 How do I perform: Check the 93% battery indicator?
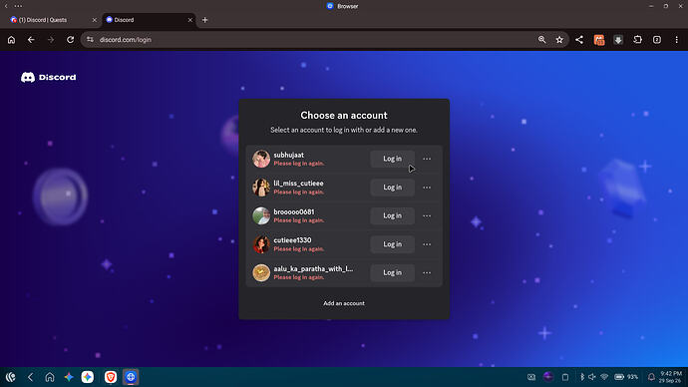pyautogui.click(x=626, y=377)
